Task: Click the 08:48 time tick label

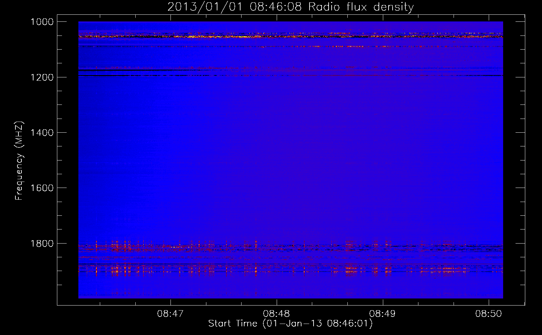Action: coord(277,314)
